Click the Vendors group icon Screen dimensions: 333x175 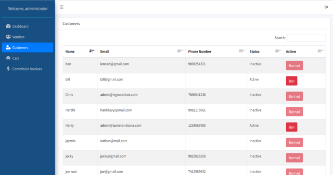tap(8, 37)
